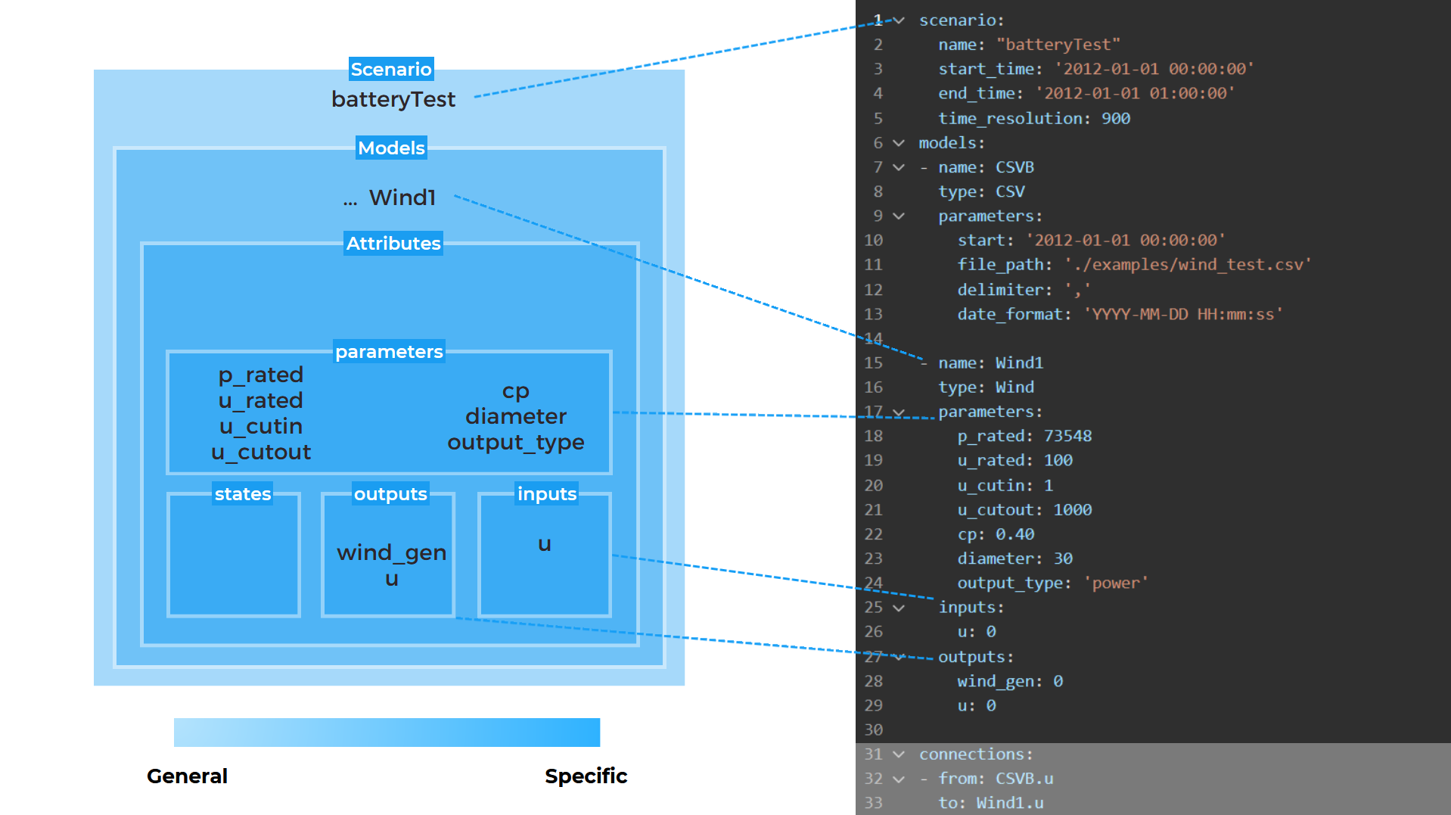
Task: Click the file_path string './examples/wind_test.csv'
Action: coord(1187,265)
